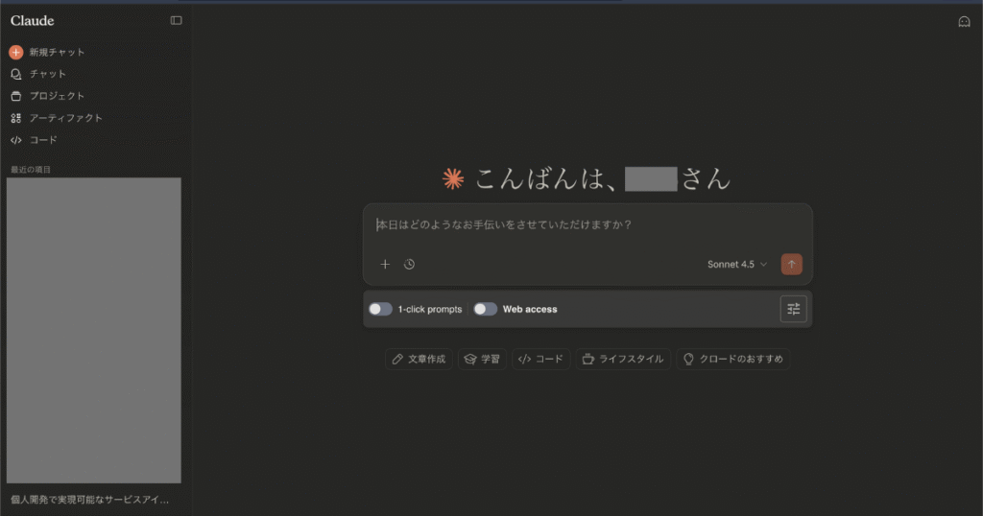Image resolution: width=983 pixels, height=516 pixels.
Task: Turn on the Web access toggle
Action: 485,309
